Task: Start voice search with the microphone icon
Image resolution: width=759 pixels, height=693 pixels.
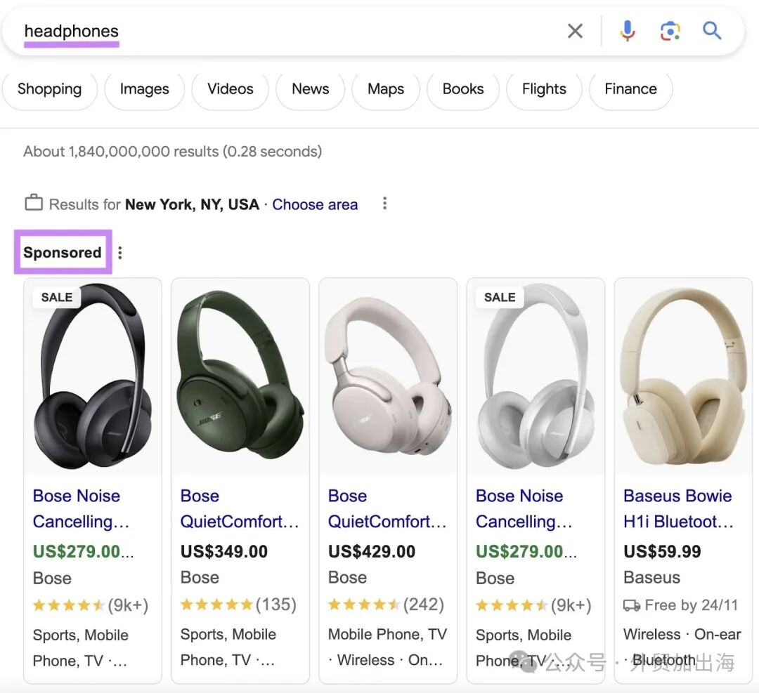Action: pos(628,31)
